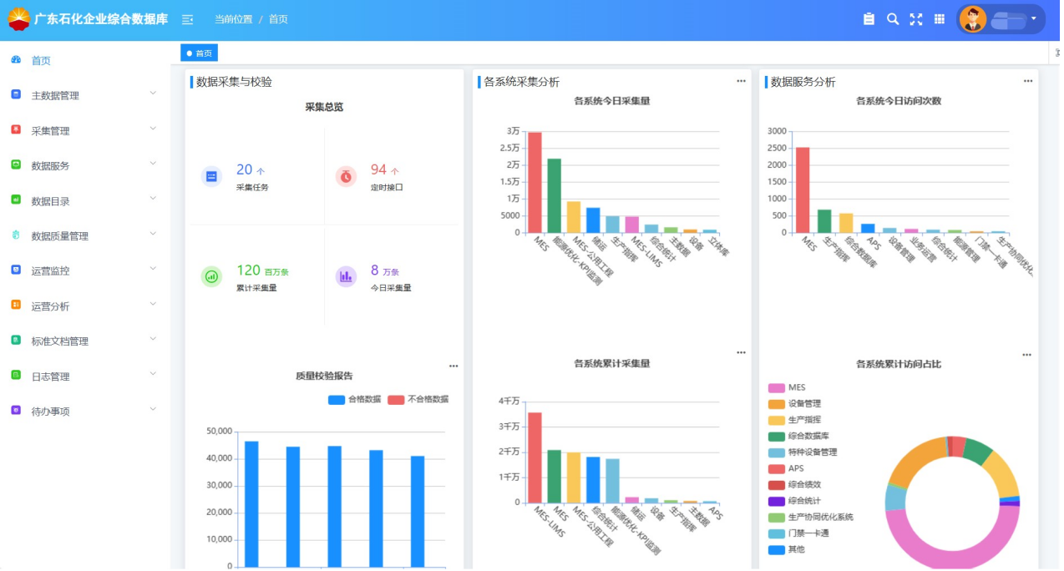1064x571 pixels.
Task: Open more options for 各系统采集分析 panel
Action: [x=741, y=81]
